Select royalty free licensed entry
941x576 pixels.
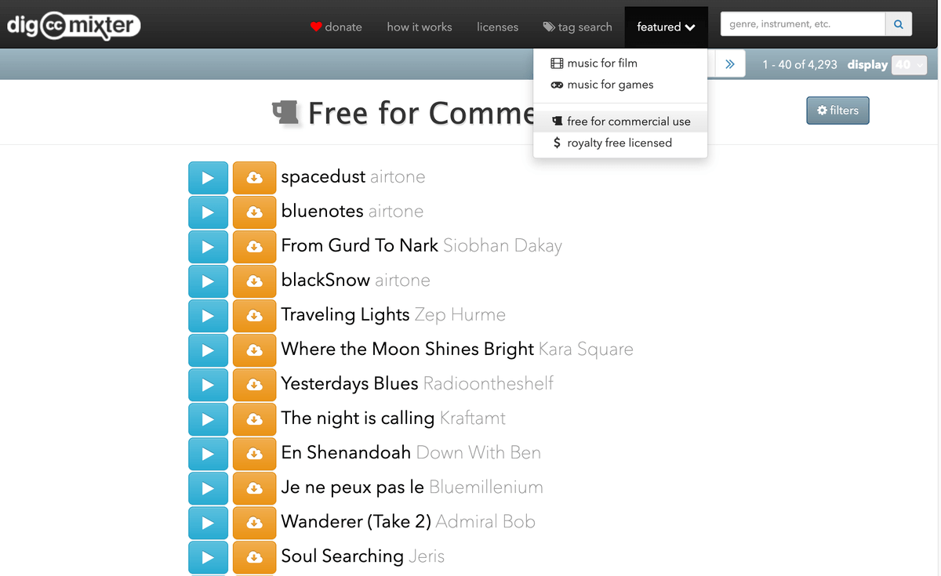(x=619, y=143)
